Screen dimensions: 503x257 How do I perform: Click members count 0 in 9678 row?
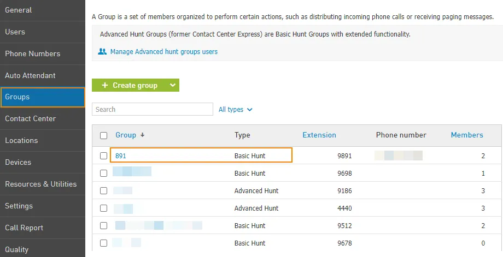point(483,243)
